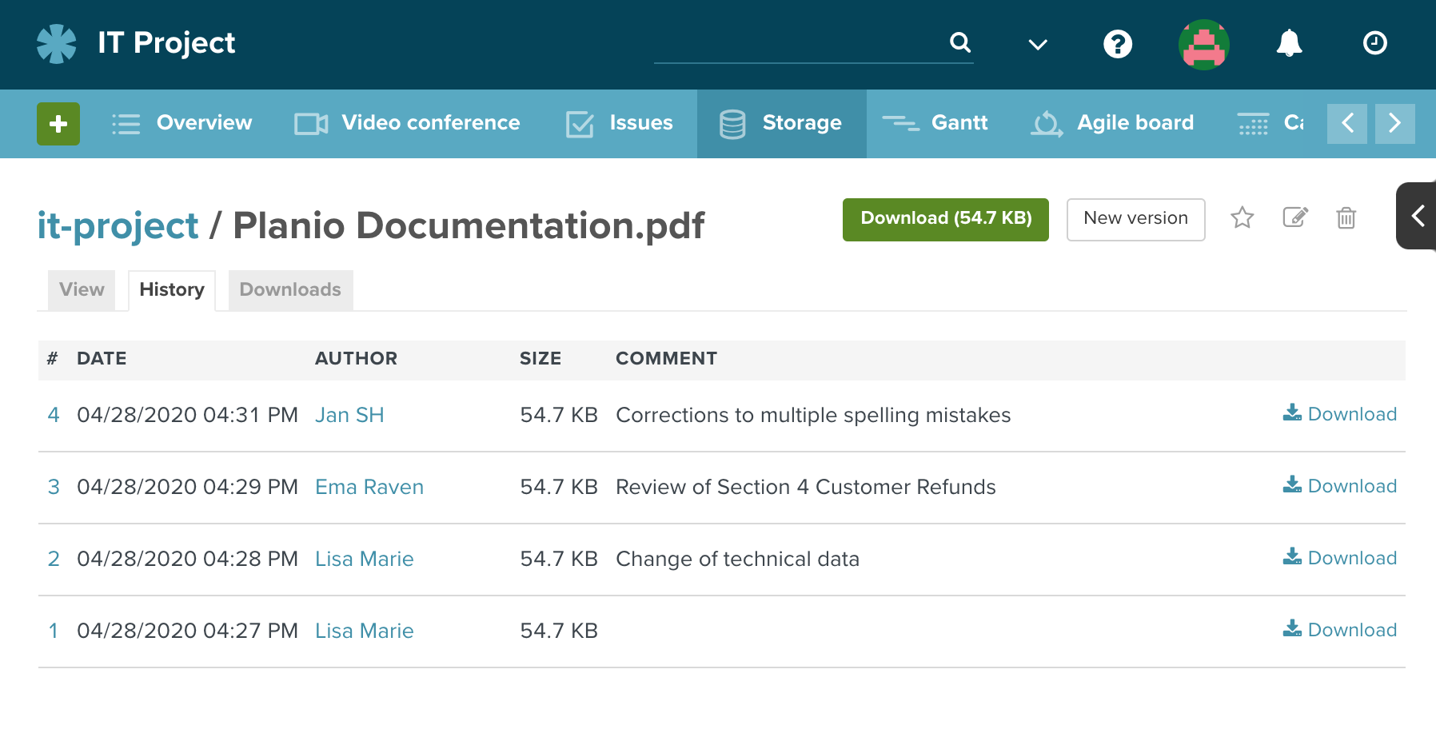Open the time tracking clock icon
This screenshot has height=745, width=1436.
tap(1374, 43)
